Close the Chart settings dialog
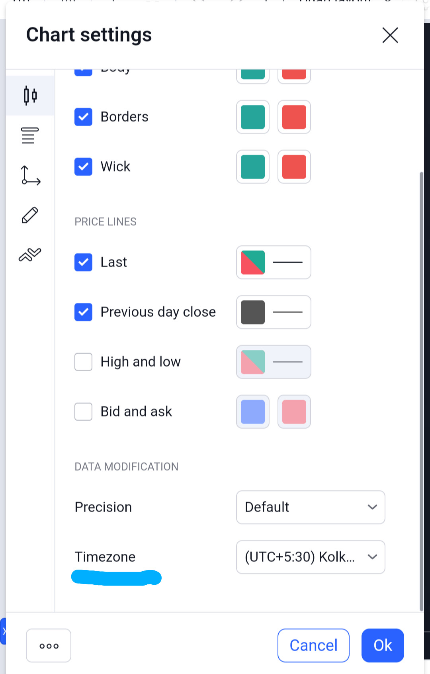 tap(390, 35)
